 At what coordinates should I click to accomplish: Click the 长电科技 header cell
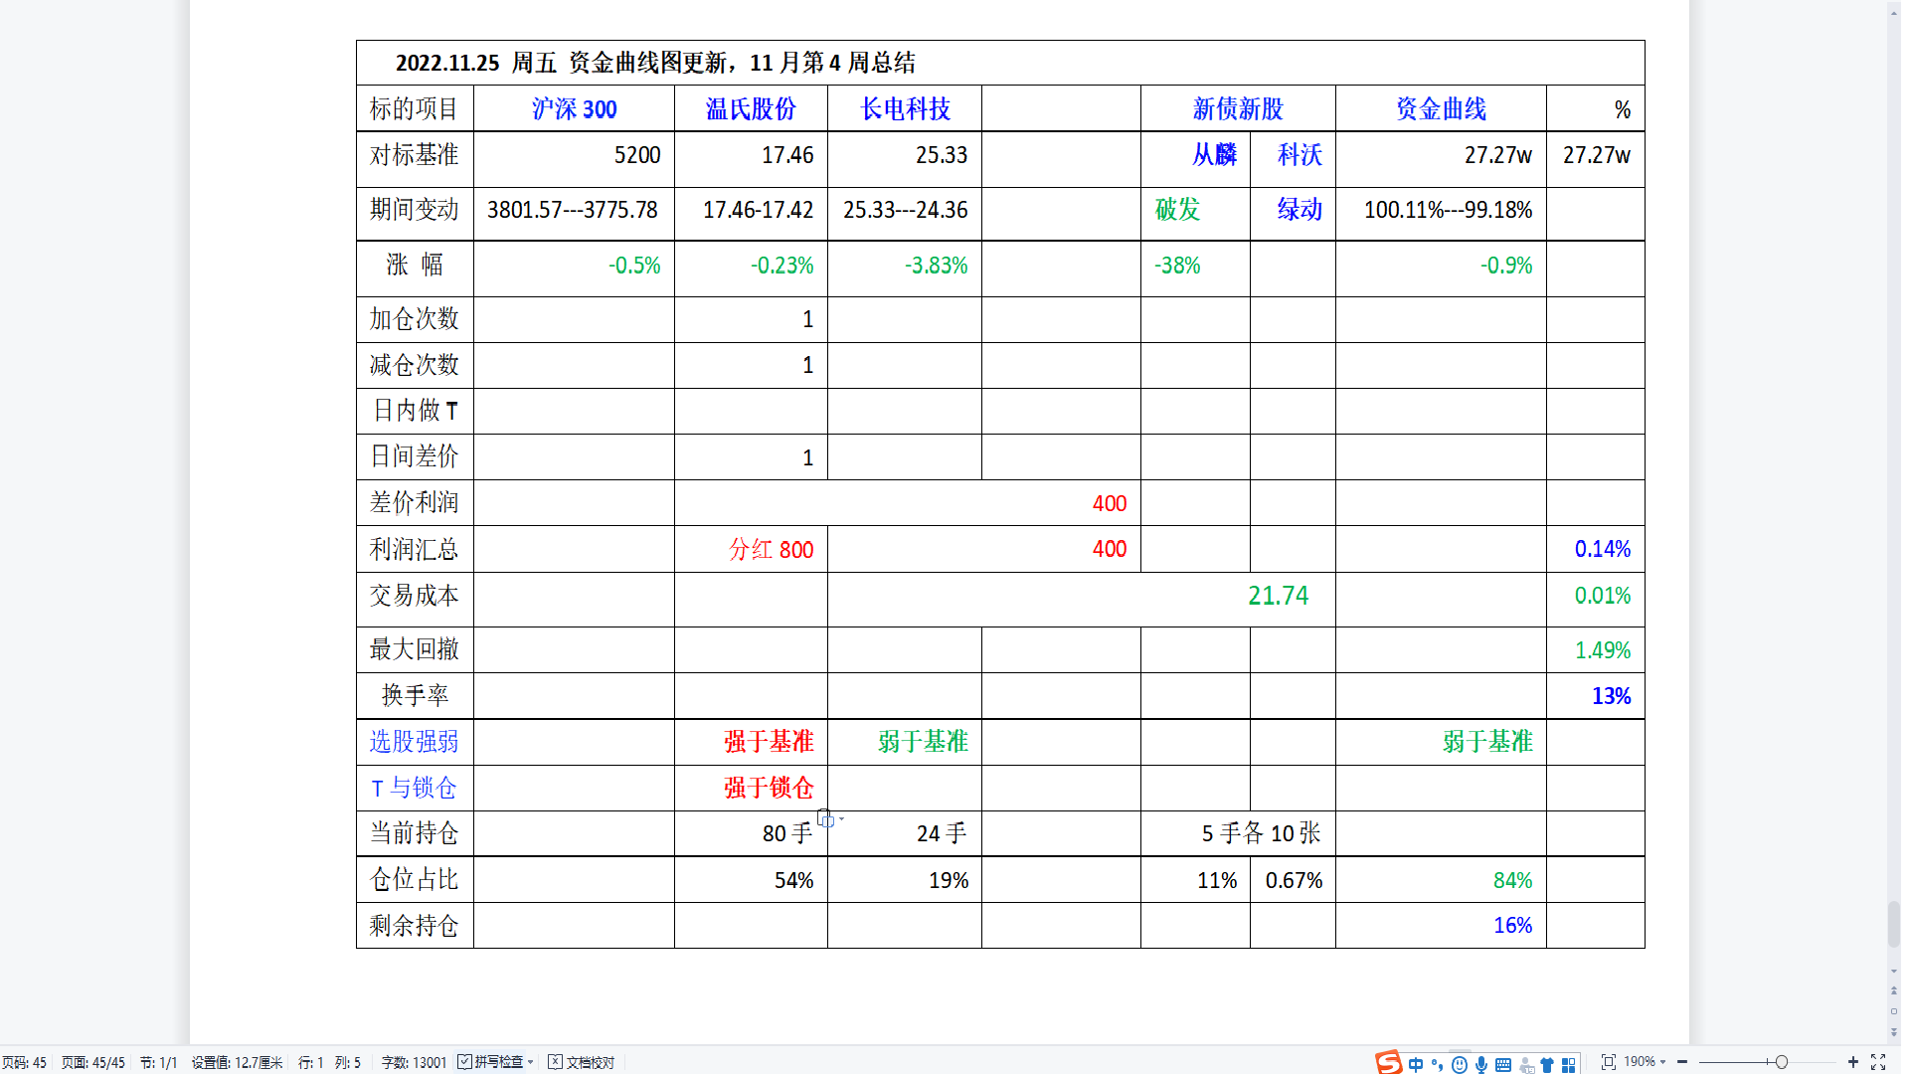pos(905,108)
